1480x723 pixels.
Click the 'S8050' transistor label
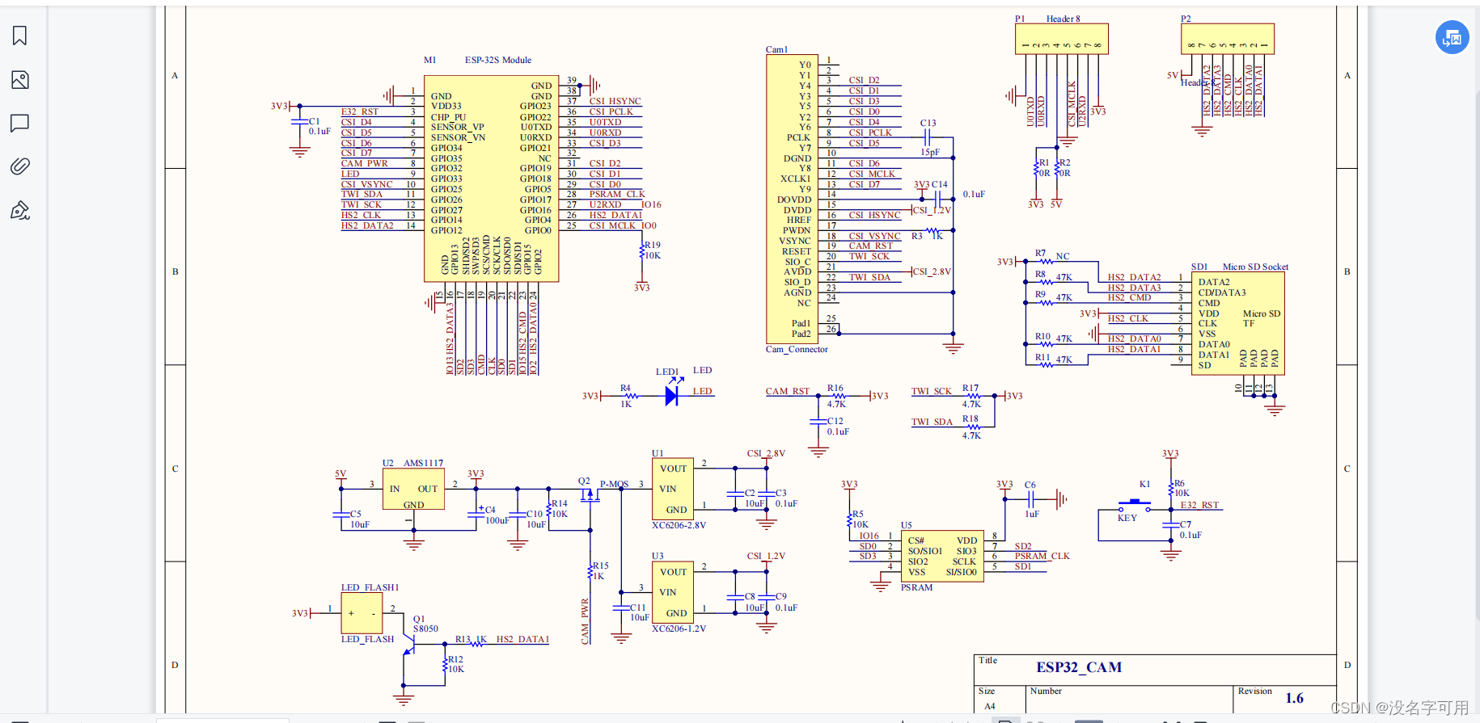click(425, 628)
